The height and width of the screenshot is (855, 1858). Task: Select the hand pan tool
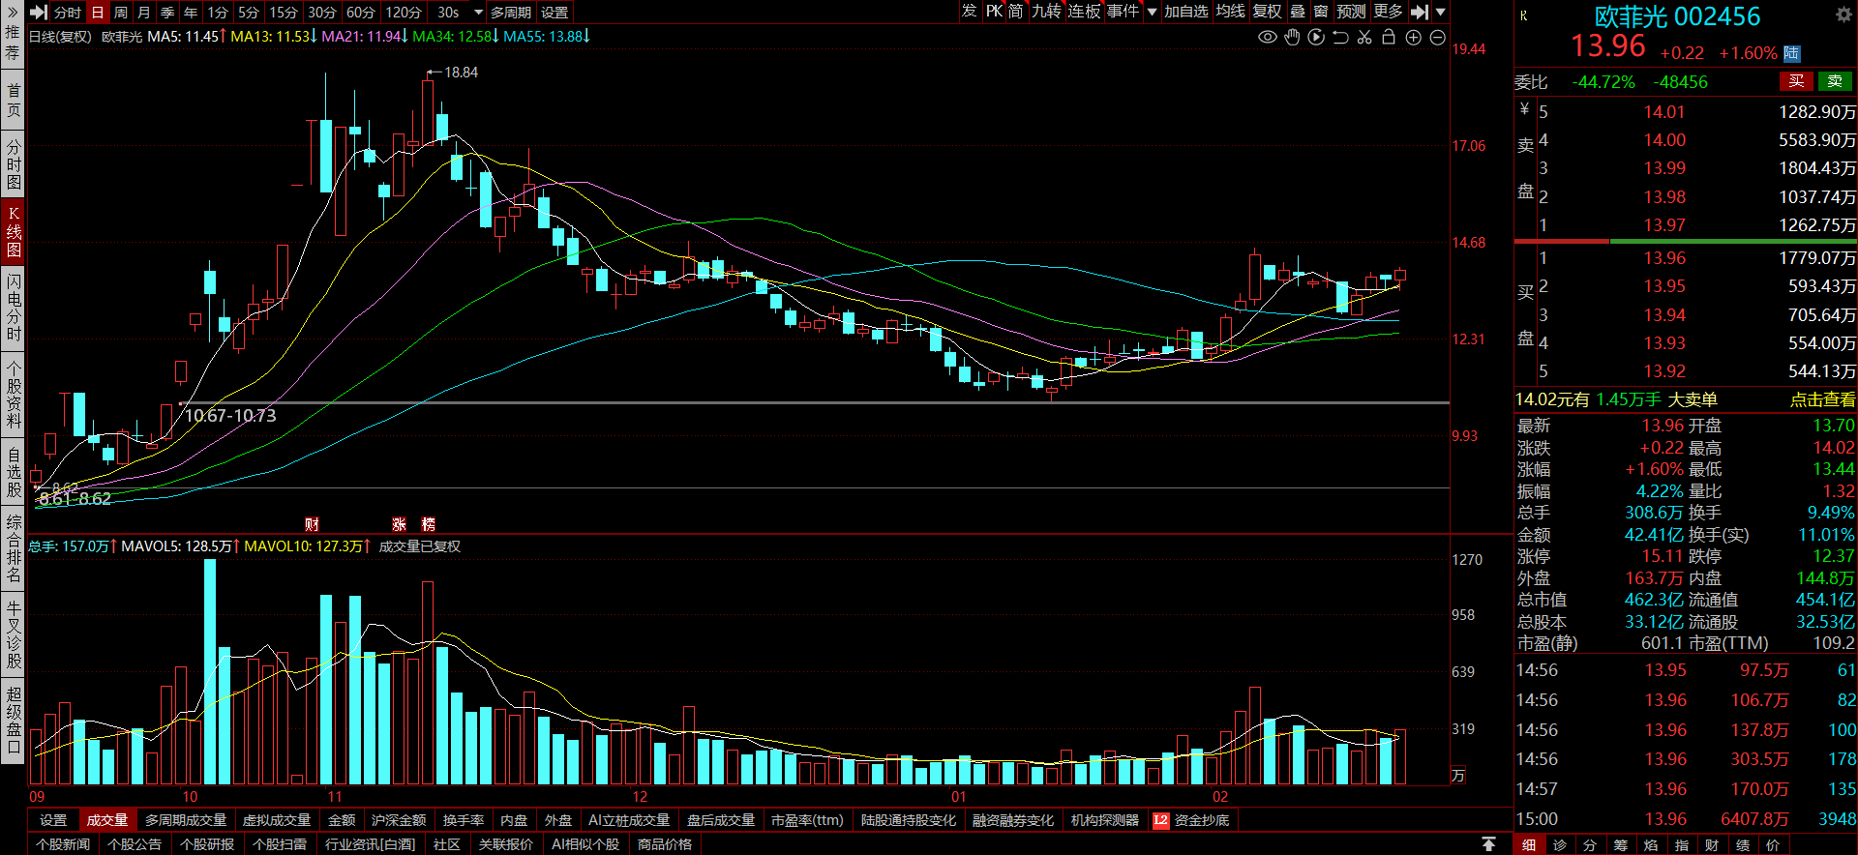tap(1292, 37)
